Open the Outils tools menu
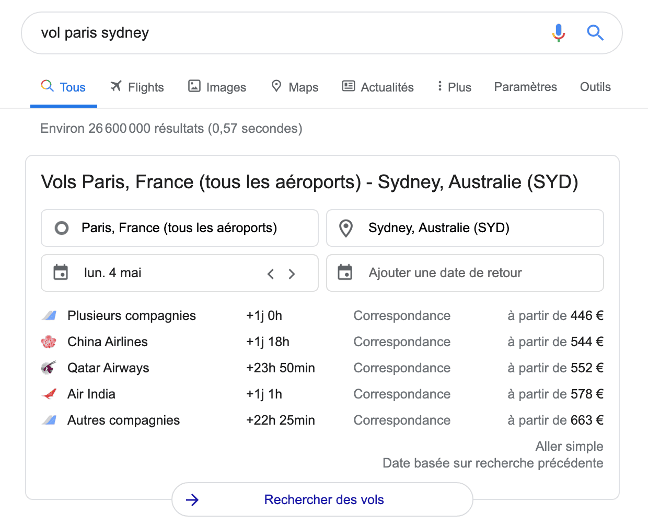The width and height of the screenshot is (648, 524). pos(595,87)
